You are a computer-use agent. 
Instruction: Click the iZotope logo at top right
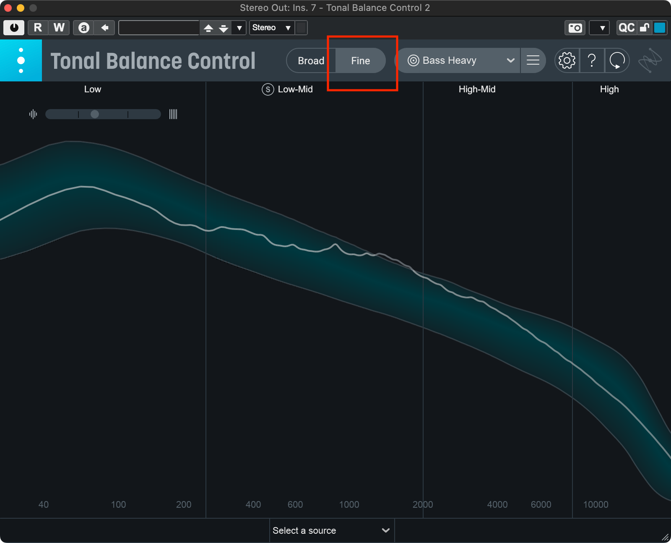tap(650, 60)
